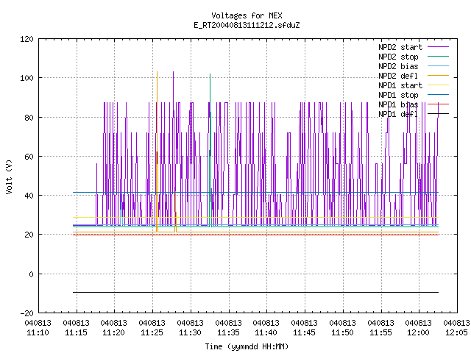Click the dark blue NPD1 stop legend line sample
471x353 pixels.
click(x=439, y=95)
